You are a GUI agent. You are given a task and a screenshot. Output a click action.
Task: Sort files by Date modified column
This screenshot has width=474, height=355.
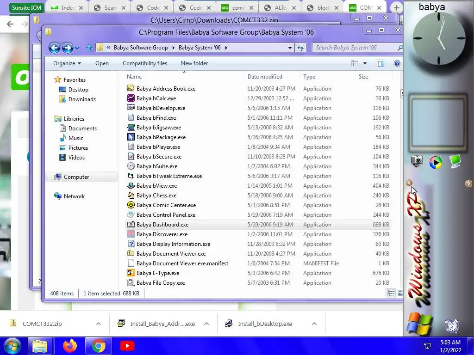click(x=265, y=77)
